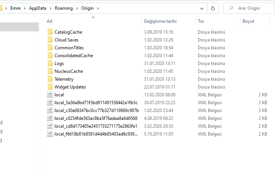
Task: Click XML icon of local_cd8d173405e2451735271175e2863fe1
Action: [x=50, y=126]
